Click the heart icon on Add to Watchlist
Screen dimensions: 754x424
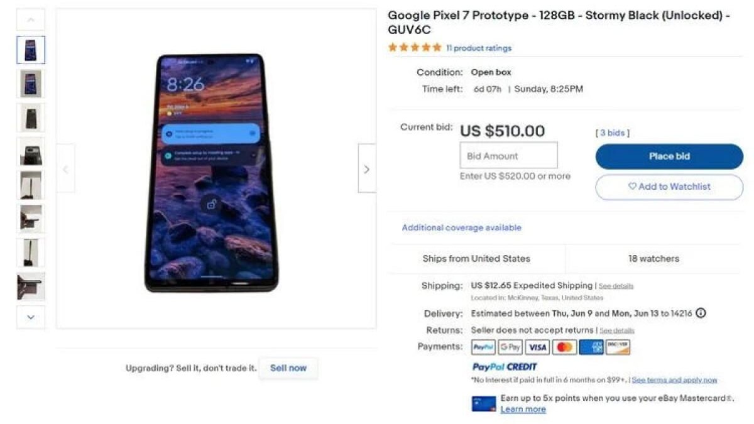click(x=633, y=187)
